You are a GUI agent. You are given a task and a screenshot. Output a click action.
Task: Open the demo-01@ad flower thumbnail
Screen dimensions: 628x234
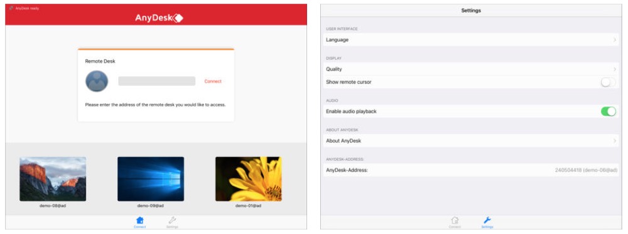(x=248, y=179)
